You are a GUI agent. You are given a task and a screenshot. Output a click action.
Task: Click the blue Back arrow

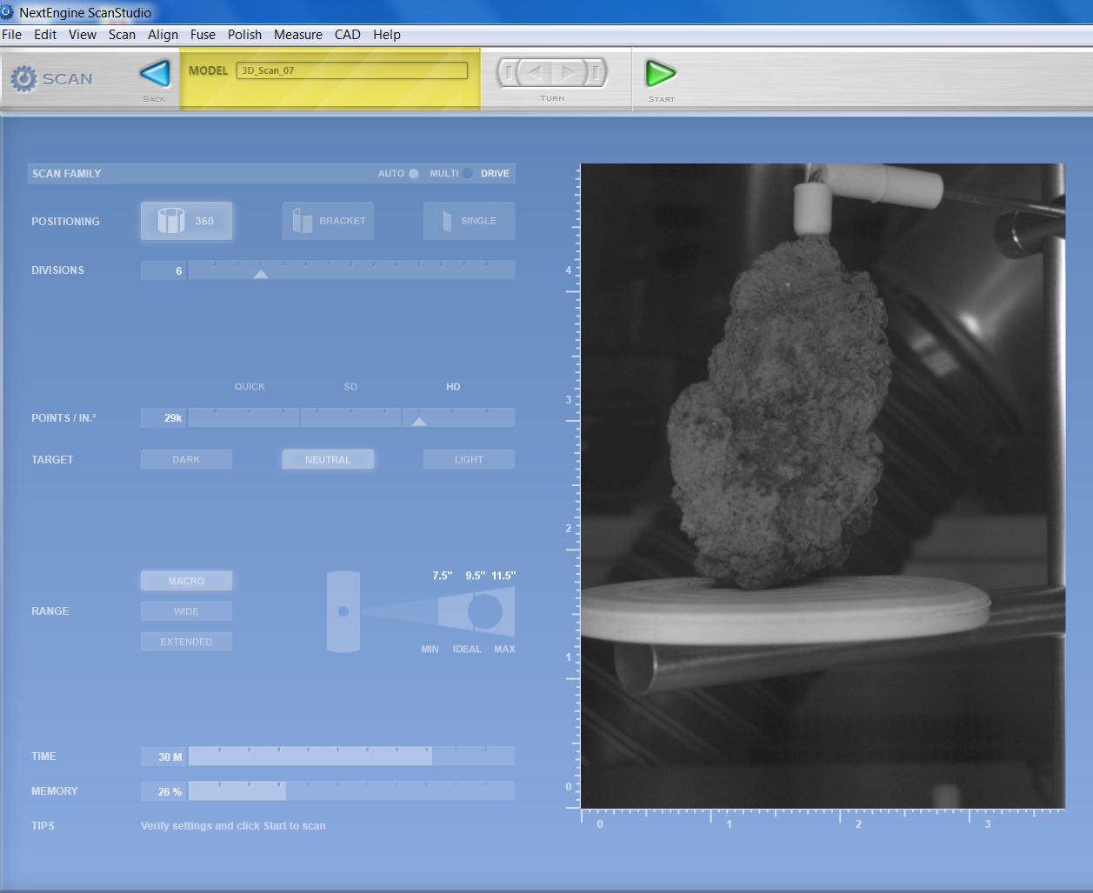[x=155, y=74]
